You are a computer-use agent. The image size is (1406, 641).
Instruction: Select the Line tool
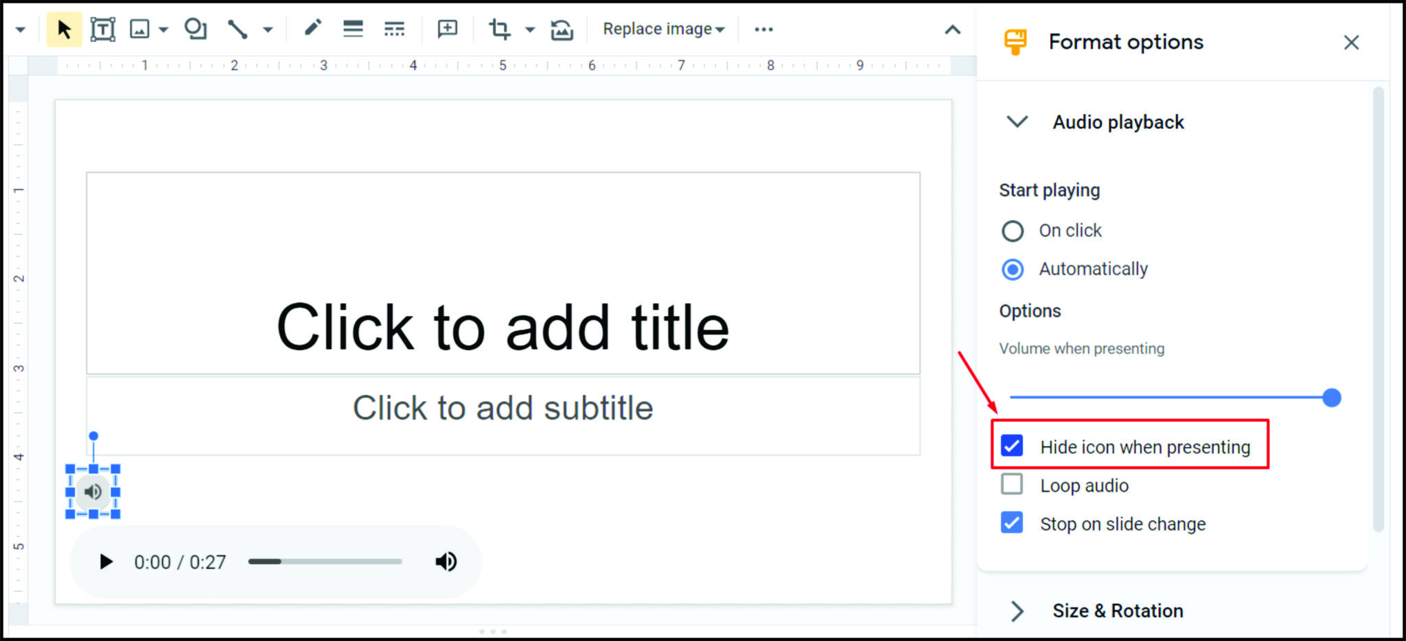click(x=237, y=29)
